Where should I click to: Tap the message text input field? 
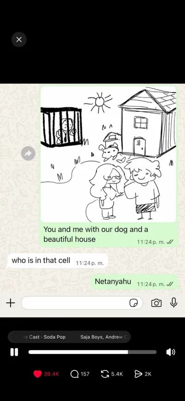pyautogui.click(x=82, y=303)
